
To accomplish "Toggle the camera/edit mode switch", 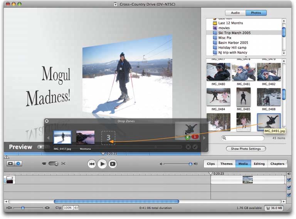I will tap(53, 164).
